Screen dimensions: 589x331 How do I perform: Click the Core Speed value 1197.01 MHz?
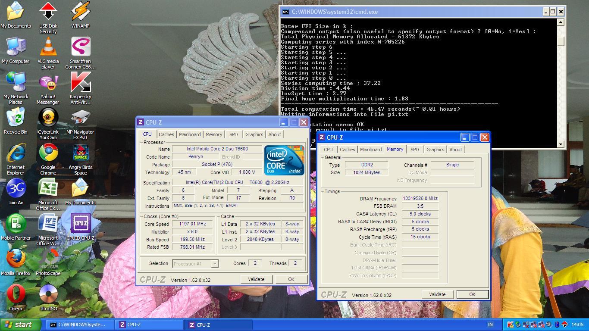[192, 224]
